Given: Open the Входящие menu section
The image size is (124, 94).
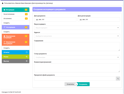Looking at the screenshot, I should pos(16,10).
